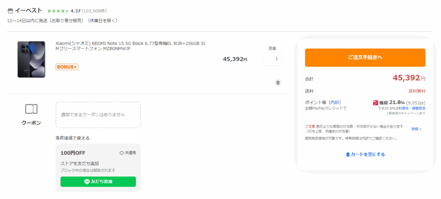Click the クーポン ticket icon
441x199 pixels.
(31, 109)
